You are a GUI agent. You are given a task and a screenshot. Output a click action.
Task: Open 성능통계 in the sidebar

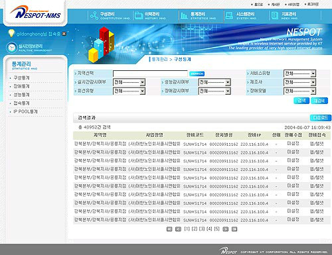[x=21, y=95]
